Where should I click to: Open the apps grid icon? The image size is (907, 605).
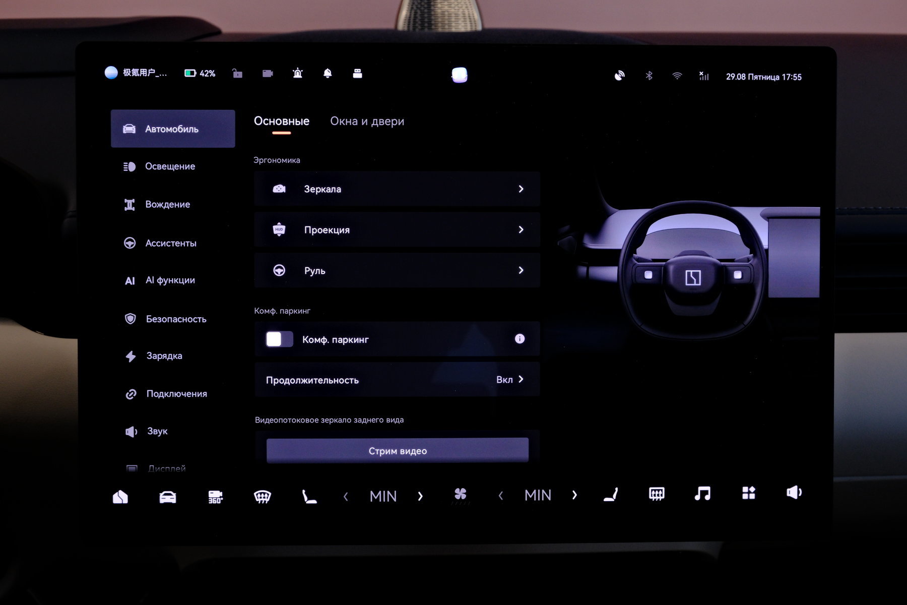(748, 493)
